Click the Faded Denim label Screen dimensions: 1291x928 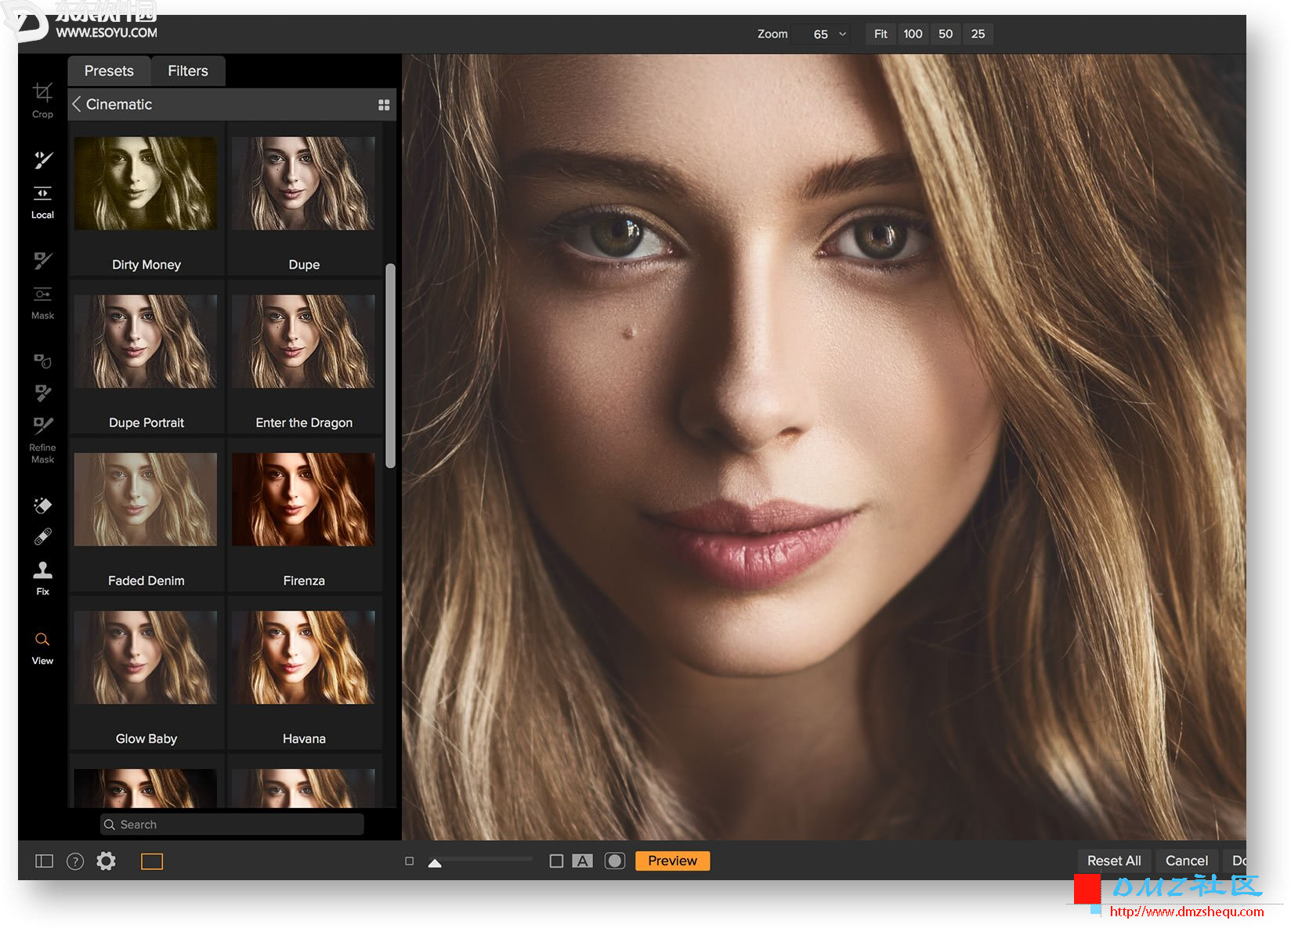click(146, 581)
